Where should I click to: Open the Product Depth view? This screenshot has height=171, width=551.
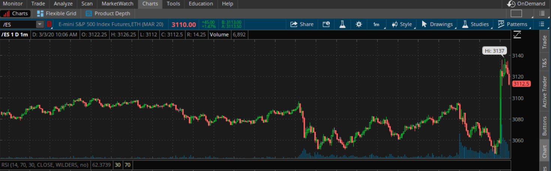[108, 13]
